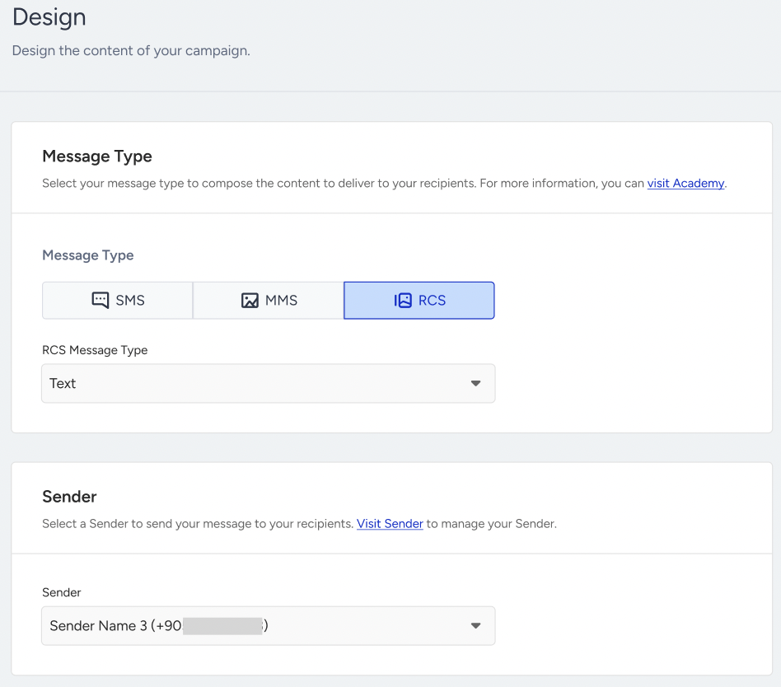Screen dimensions: 781x687
Task: Click the Design page heading
Action: [49, 17]
